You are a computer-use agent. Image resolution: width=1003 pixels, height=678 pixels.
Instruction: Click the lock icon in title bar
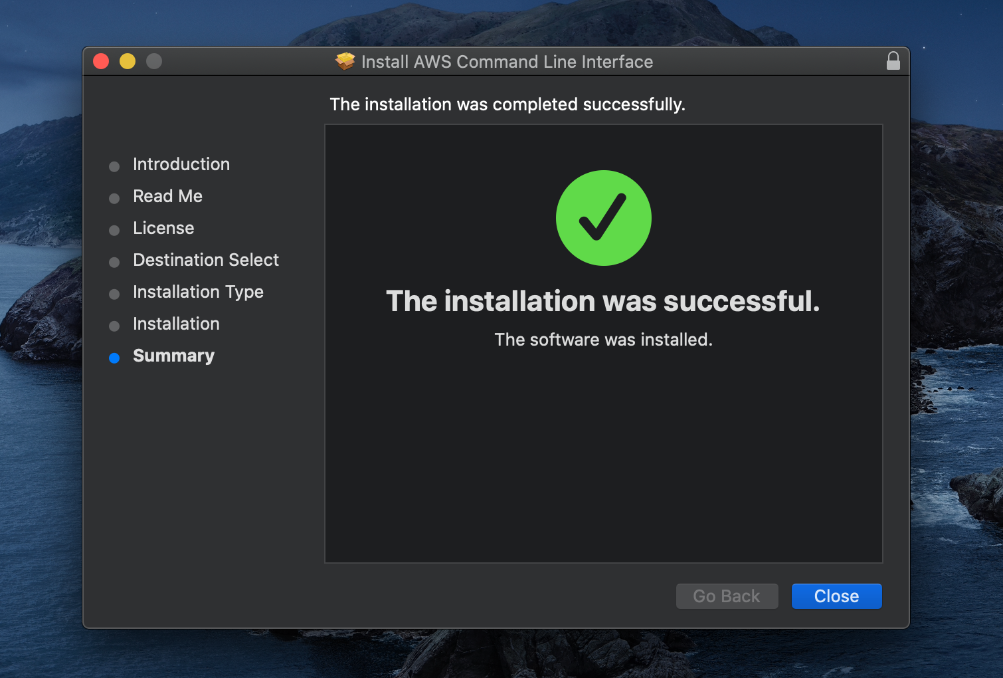pyautogui.click(x=893, y=61)
